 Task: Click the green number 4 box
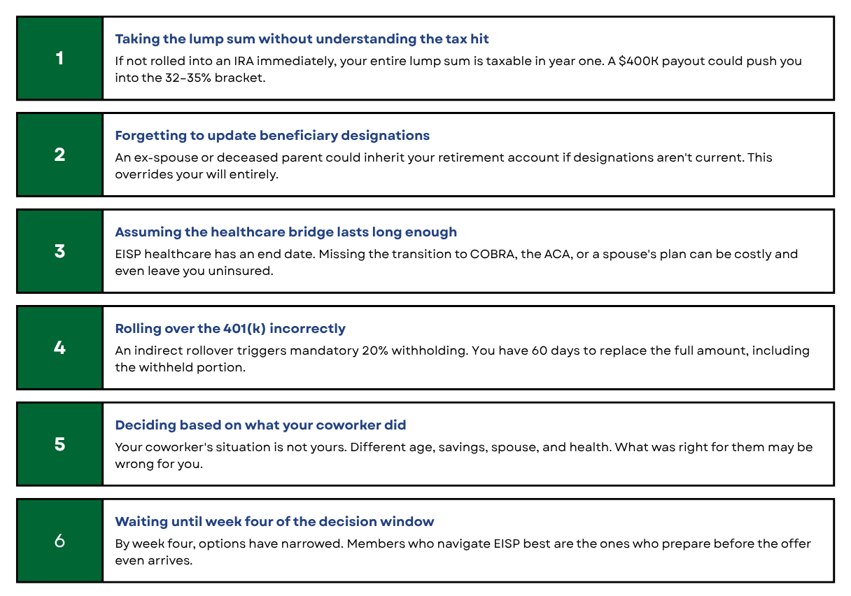coord(59,348)
